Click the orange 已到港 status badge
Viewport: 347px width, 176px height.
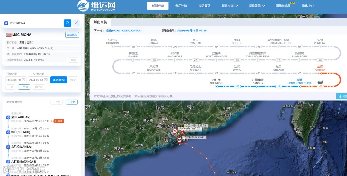pyautogui.click(x=59, y=121)
